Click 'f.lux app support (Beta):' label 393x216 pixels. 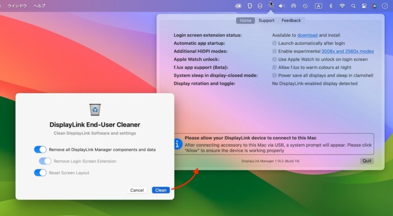click(x=201, y=67)
